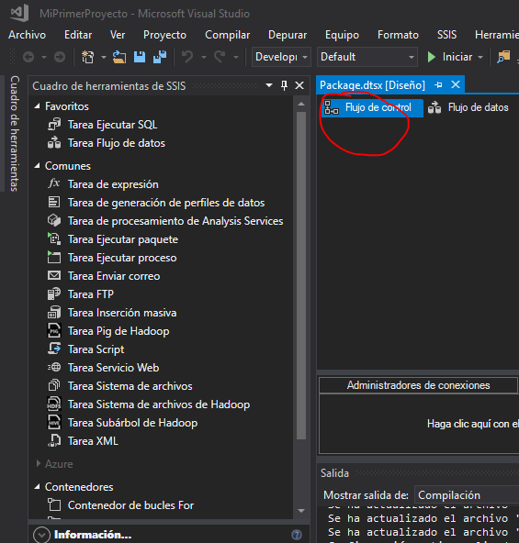Viewport: 519px width, 543px height.
Task: Toggle the toolbox auto-hide pin
Action: point(284,85)
